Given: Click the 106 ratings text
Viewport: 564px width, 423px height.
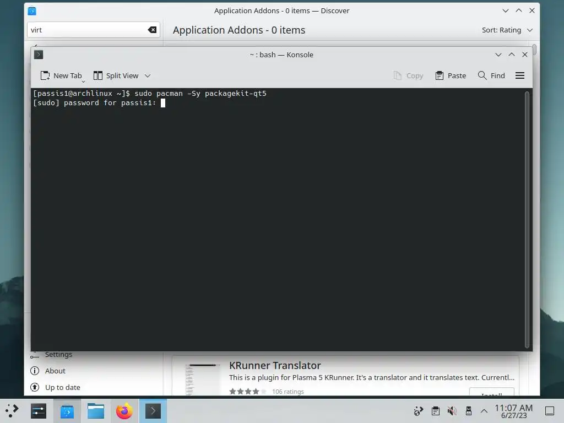Looking at the screenshot, I should point(288,392).
